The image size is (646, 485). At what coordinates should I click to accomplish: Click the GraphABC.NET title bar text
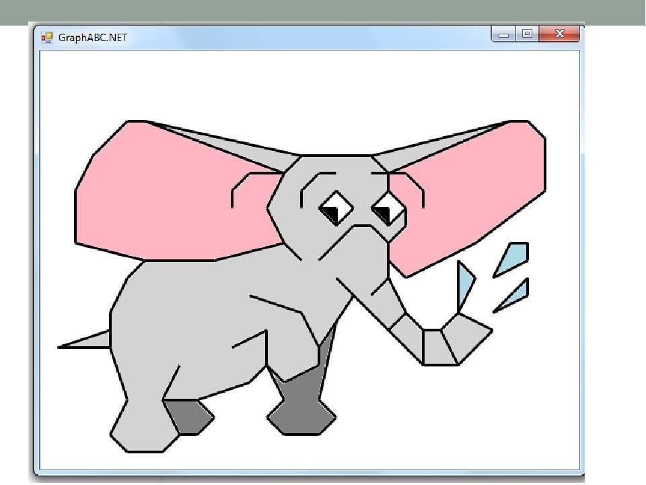click(92, 38)
